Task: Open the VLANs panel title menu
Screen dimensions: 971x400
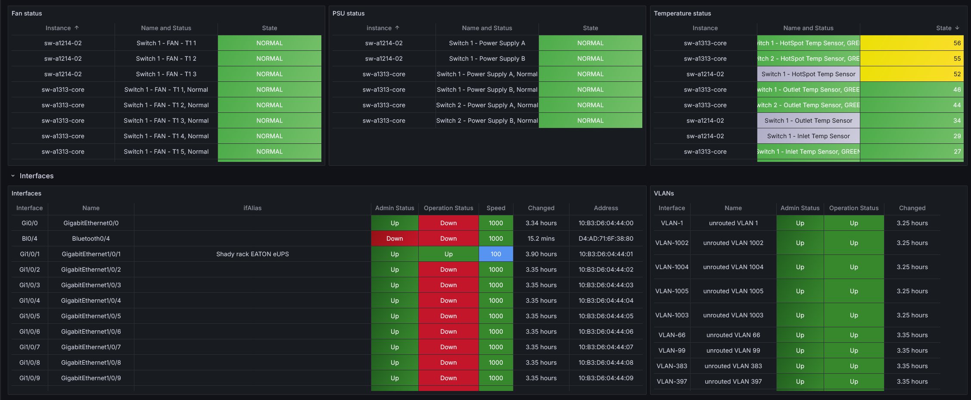Action: 663,193
